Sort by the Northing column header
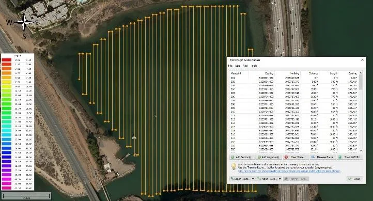This screenshot has width=373, height=201. pos(288,73)
